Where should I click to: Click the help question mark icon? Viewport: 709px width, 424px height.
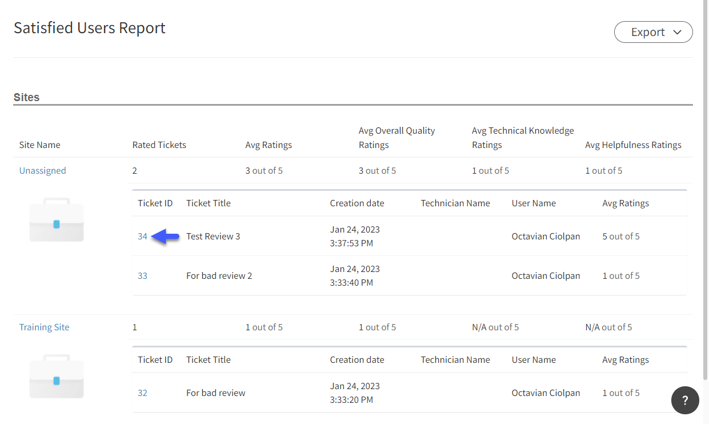point(685,400)
